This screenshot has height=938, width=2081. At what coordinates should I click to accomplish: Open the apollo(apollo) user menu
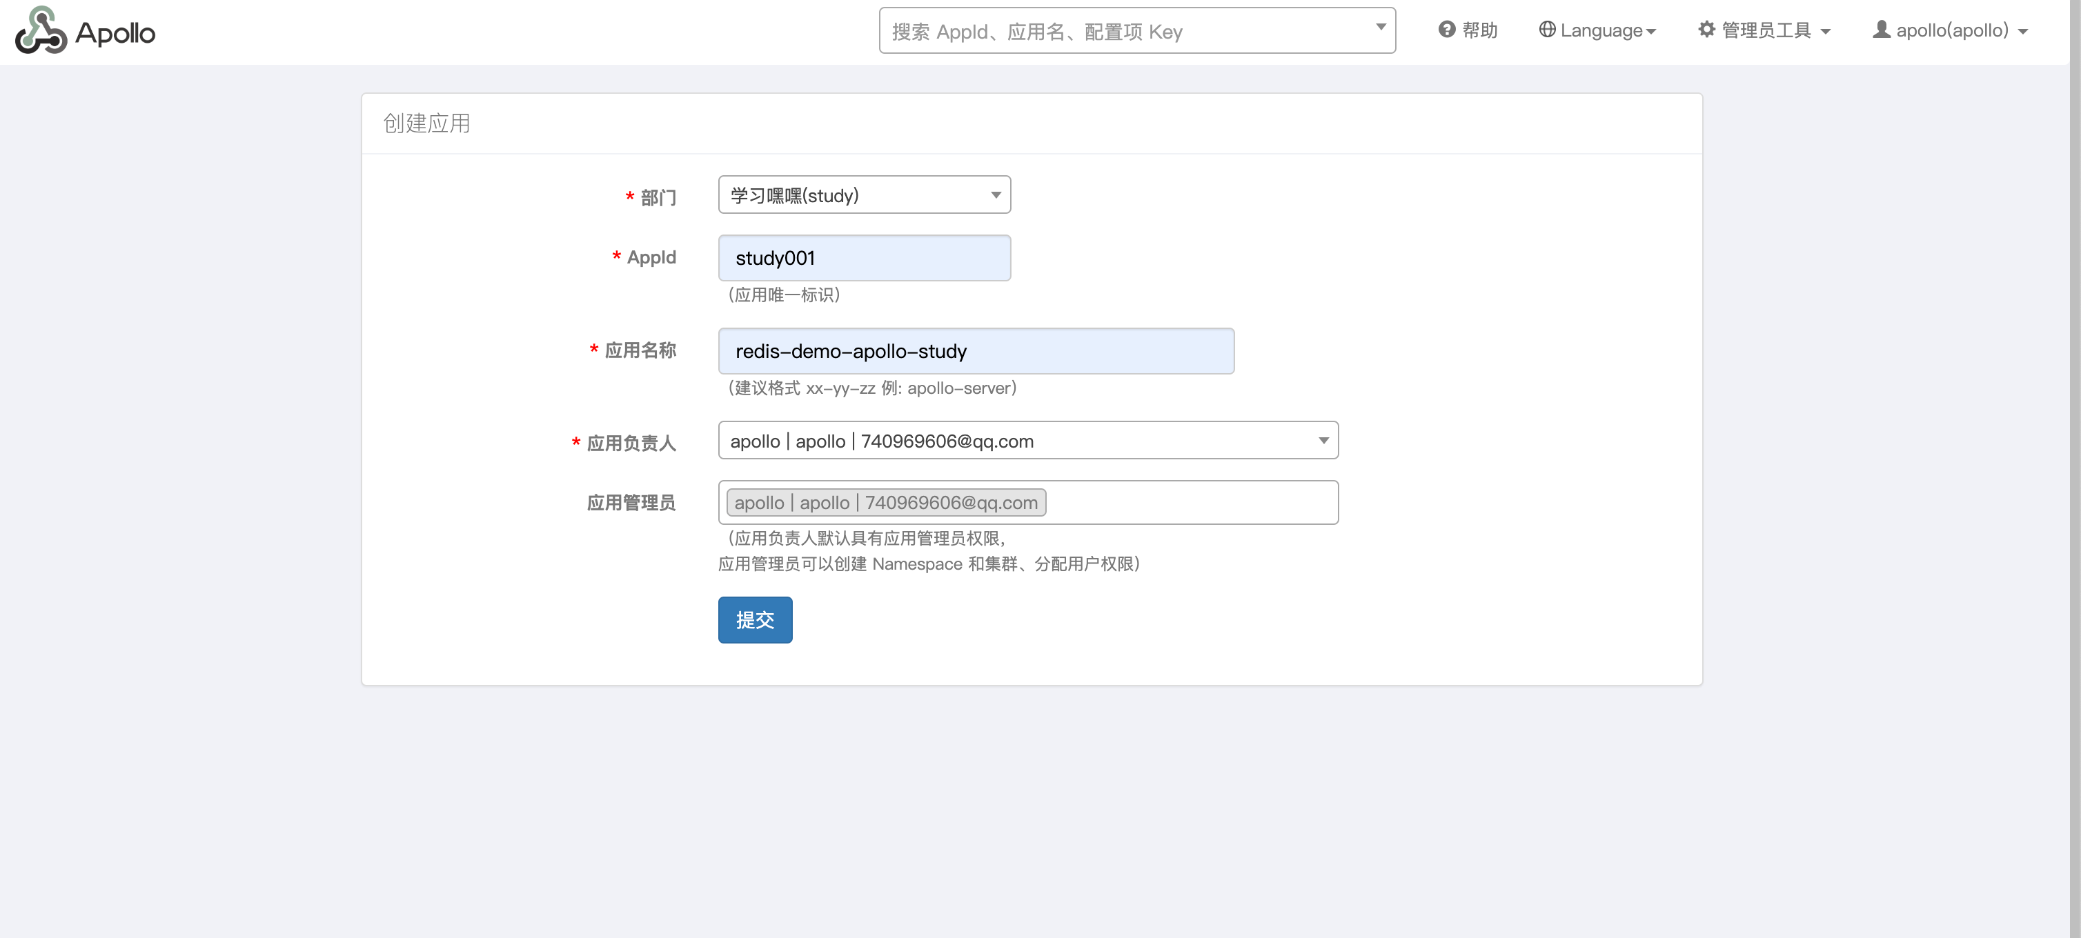pos(1952,30)
